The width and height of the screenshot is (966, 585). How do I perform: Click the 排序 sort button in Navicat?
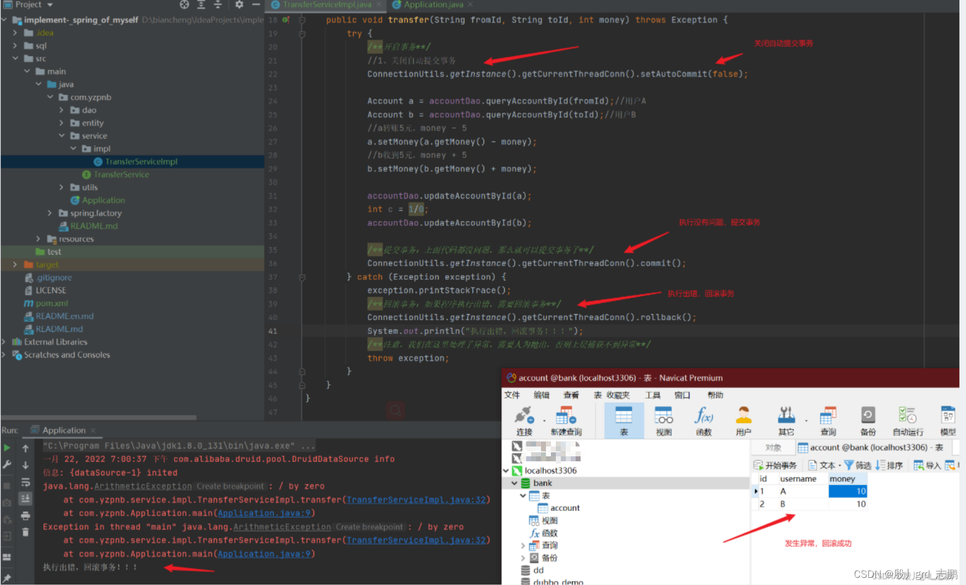pos(889,465)
